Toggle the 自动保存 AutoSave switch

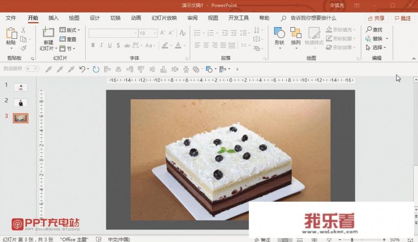click(x=32, y=69)
